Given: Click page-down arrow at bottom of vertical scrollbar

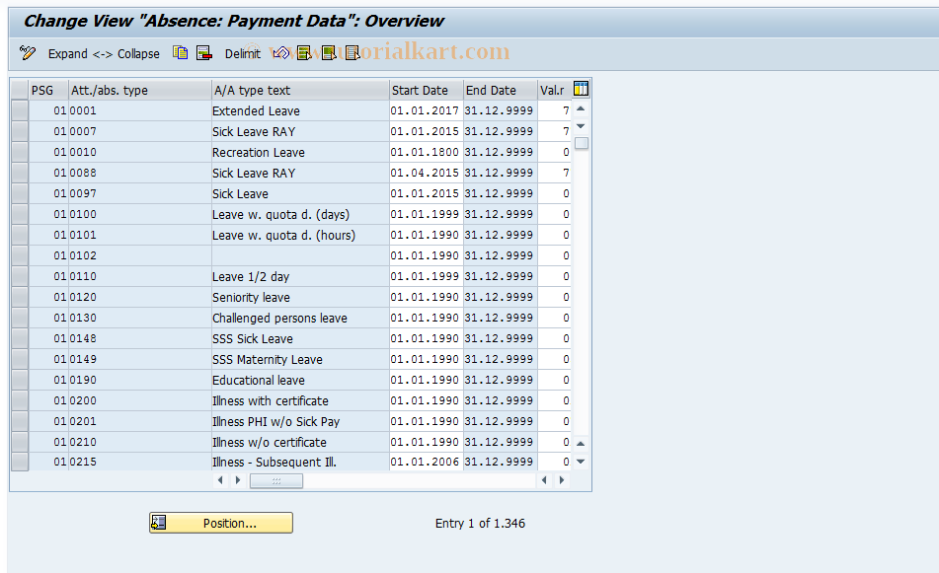Looking at the screenshot, I should (581, 462).
